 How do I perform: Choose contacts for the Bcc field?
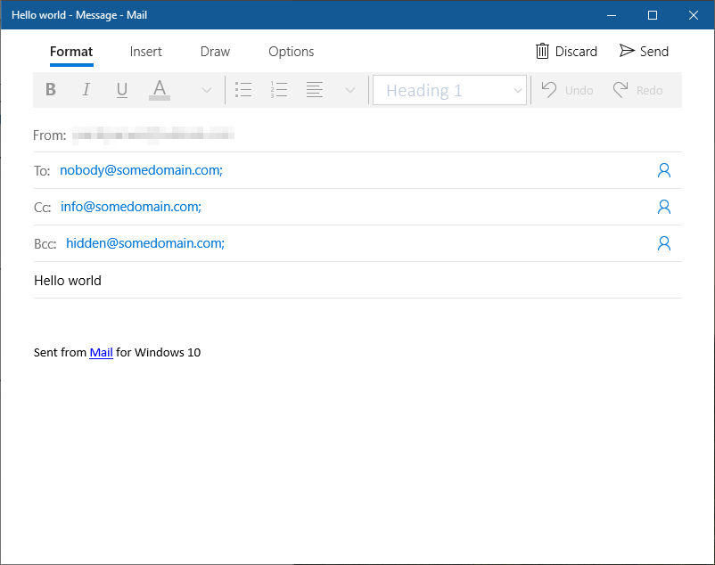click(663, 243)
